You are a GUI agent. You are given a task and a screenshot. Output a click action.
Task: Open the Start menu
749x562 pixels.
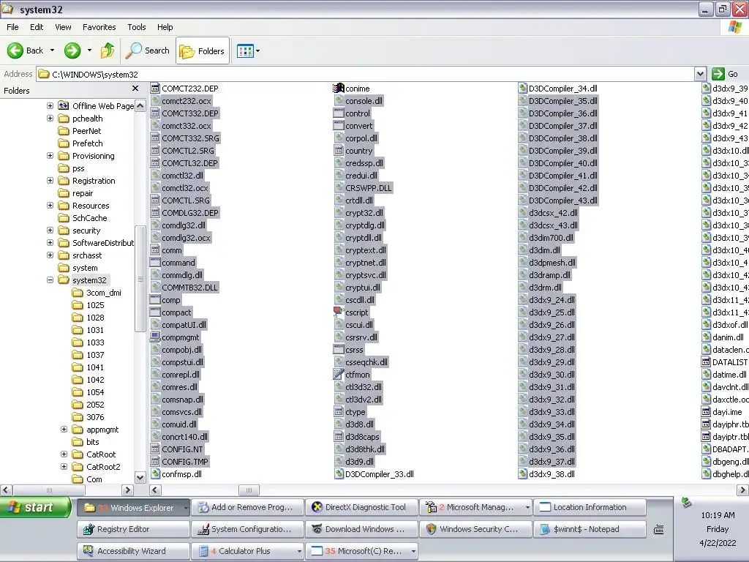click(x=35, y=507)
